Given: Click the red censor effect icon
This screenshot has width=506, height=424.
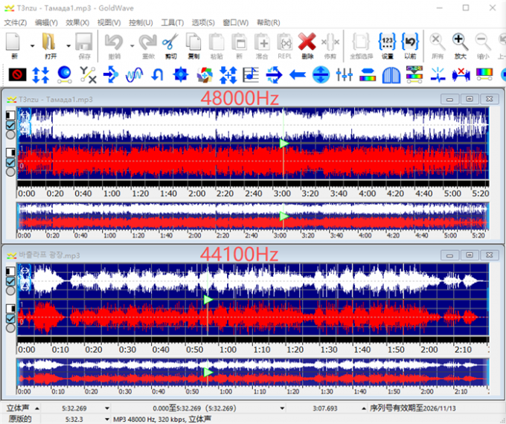Looking at the screenshot, I should click(18, 74).
